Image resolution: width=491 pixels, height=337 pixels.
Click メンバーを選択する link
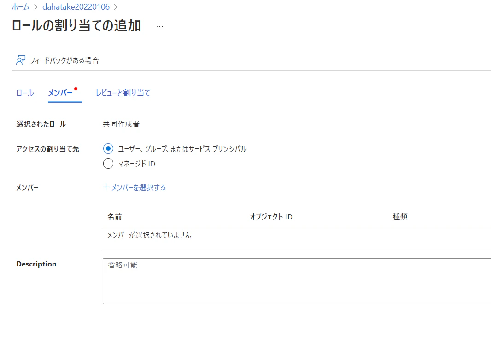(134, 188)
